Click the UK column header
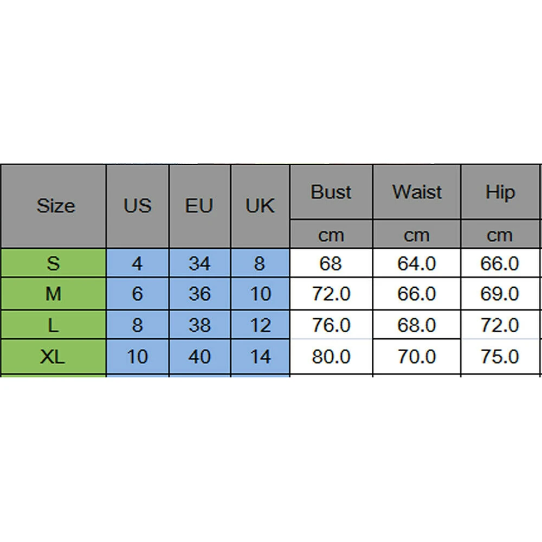Viewport: 542px width, 542px height. click(x=260, y=206)
